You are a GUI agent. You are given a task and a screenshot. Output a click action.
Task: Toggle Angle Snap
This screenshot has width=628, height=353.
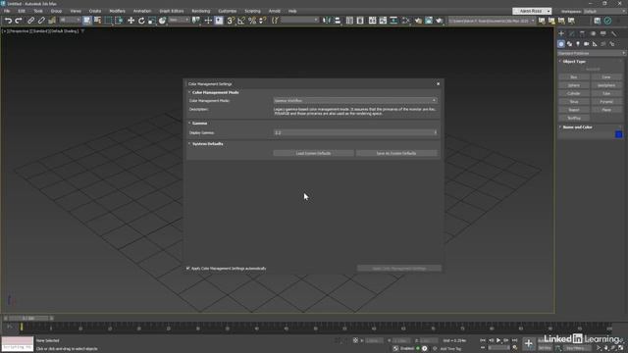[241, 21]
